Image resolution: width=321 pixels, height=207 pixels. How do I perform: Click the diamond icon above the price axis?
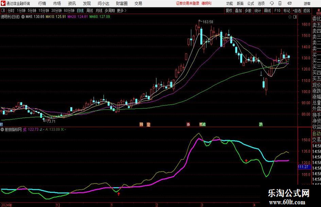pyautogui.click(x=290, y=17)
